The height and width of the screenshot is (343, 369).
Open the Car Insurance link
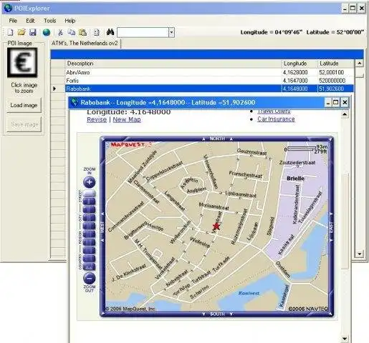(x=276, y=119)
